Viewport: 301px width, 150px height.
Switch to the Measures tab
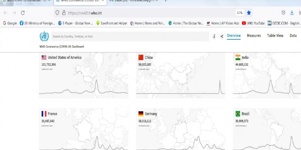pos(254,36)
